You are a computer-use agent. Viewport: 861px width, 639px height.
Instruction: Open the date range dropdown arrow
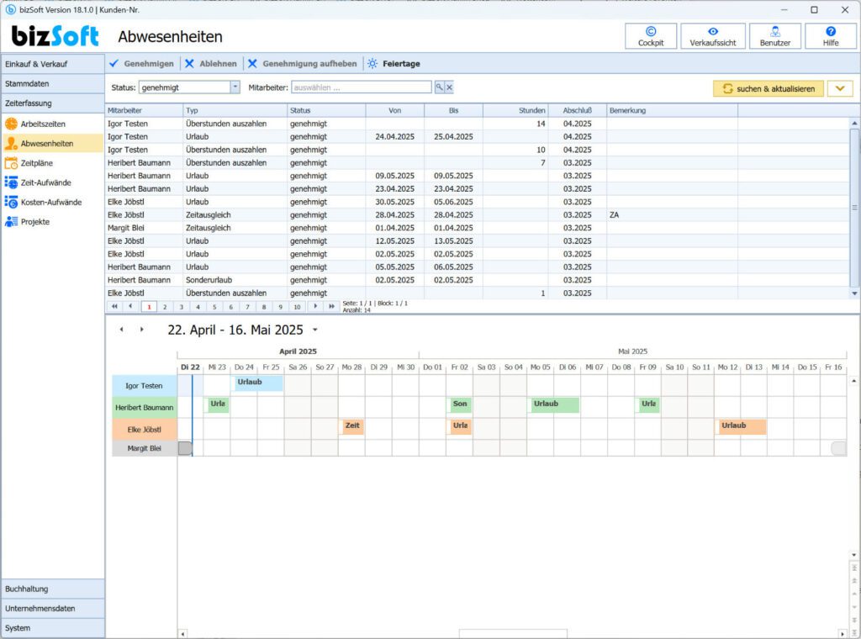pyautogui.click(x=315, y=330)
